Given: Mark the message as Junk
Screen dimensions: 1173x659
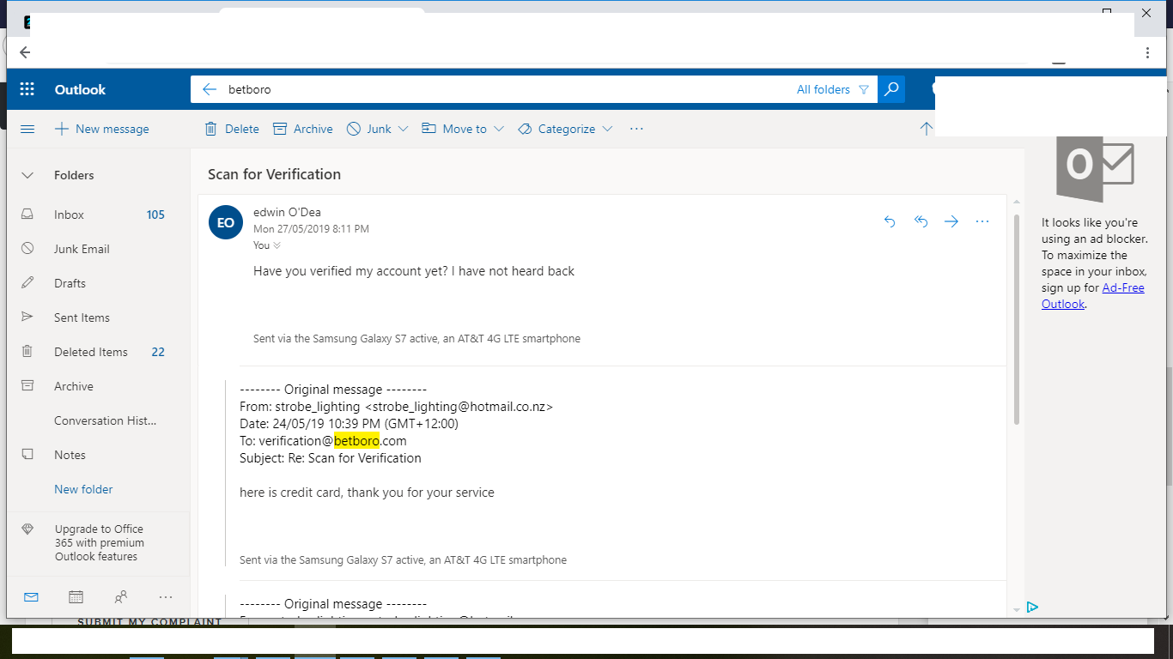Looking at the screenshot, I should click(x=369, y=129).
